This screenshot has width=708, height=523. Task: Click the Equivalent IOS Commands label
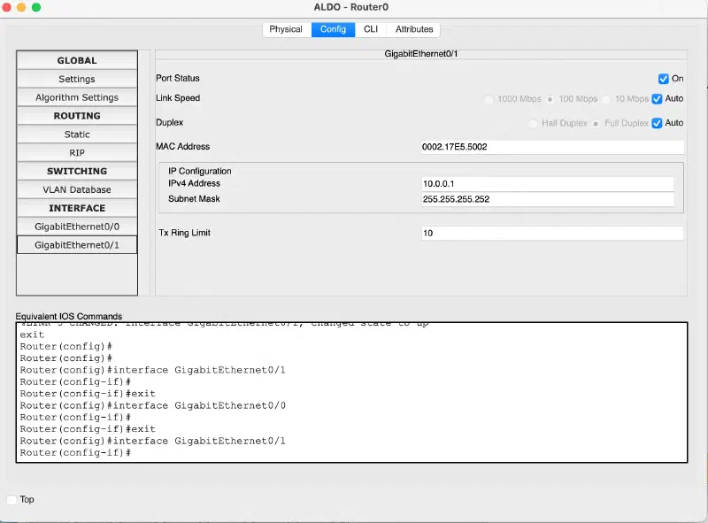click(69, 316)
